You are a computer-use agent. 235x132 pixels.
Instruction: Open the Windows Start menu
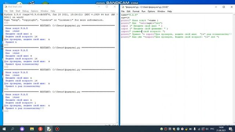4,129
